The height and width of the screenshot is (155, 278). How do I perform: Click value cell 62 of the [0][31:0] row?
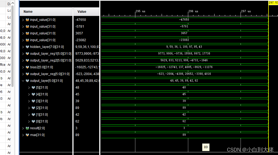77,121
